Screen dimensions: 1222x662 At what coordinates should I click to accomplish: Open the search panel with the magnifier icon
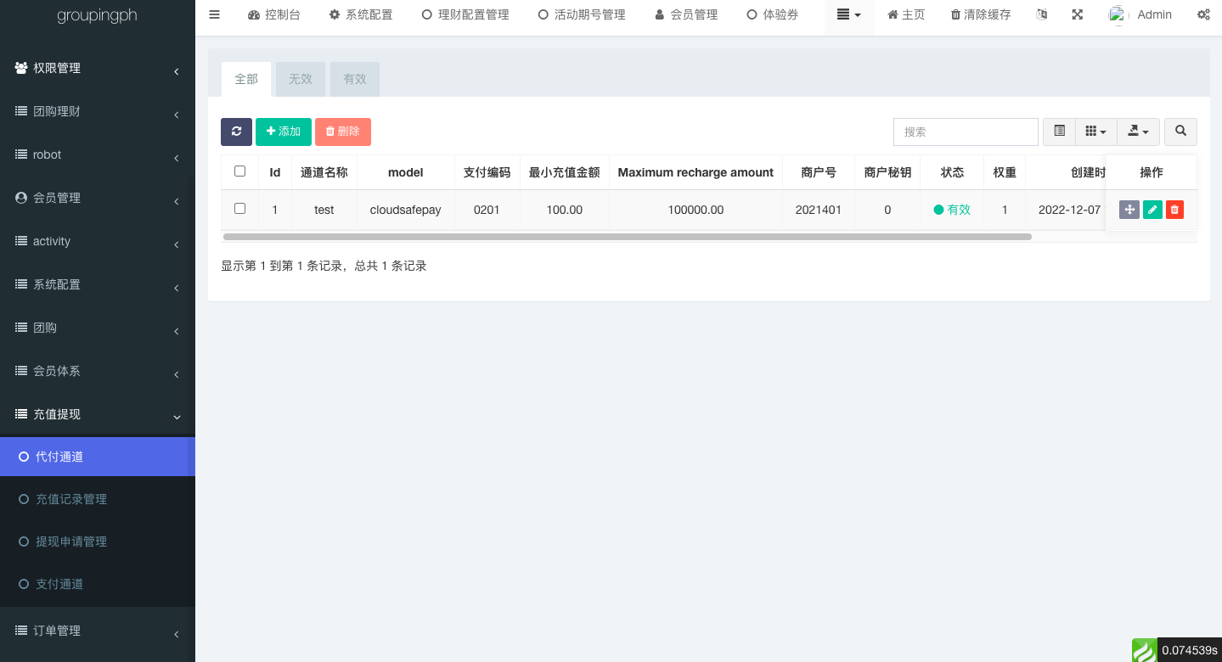pyautogui.click(x=1180, y=132)
